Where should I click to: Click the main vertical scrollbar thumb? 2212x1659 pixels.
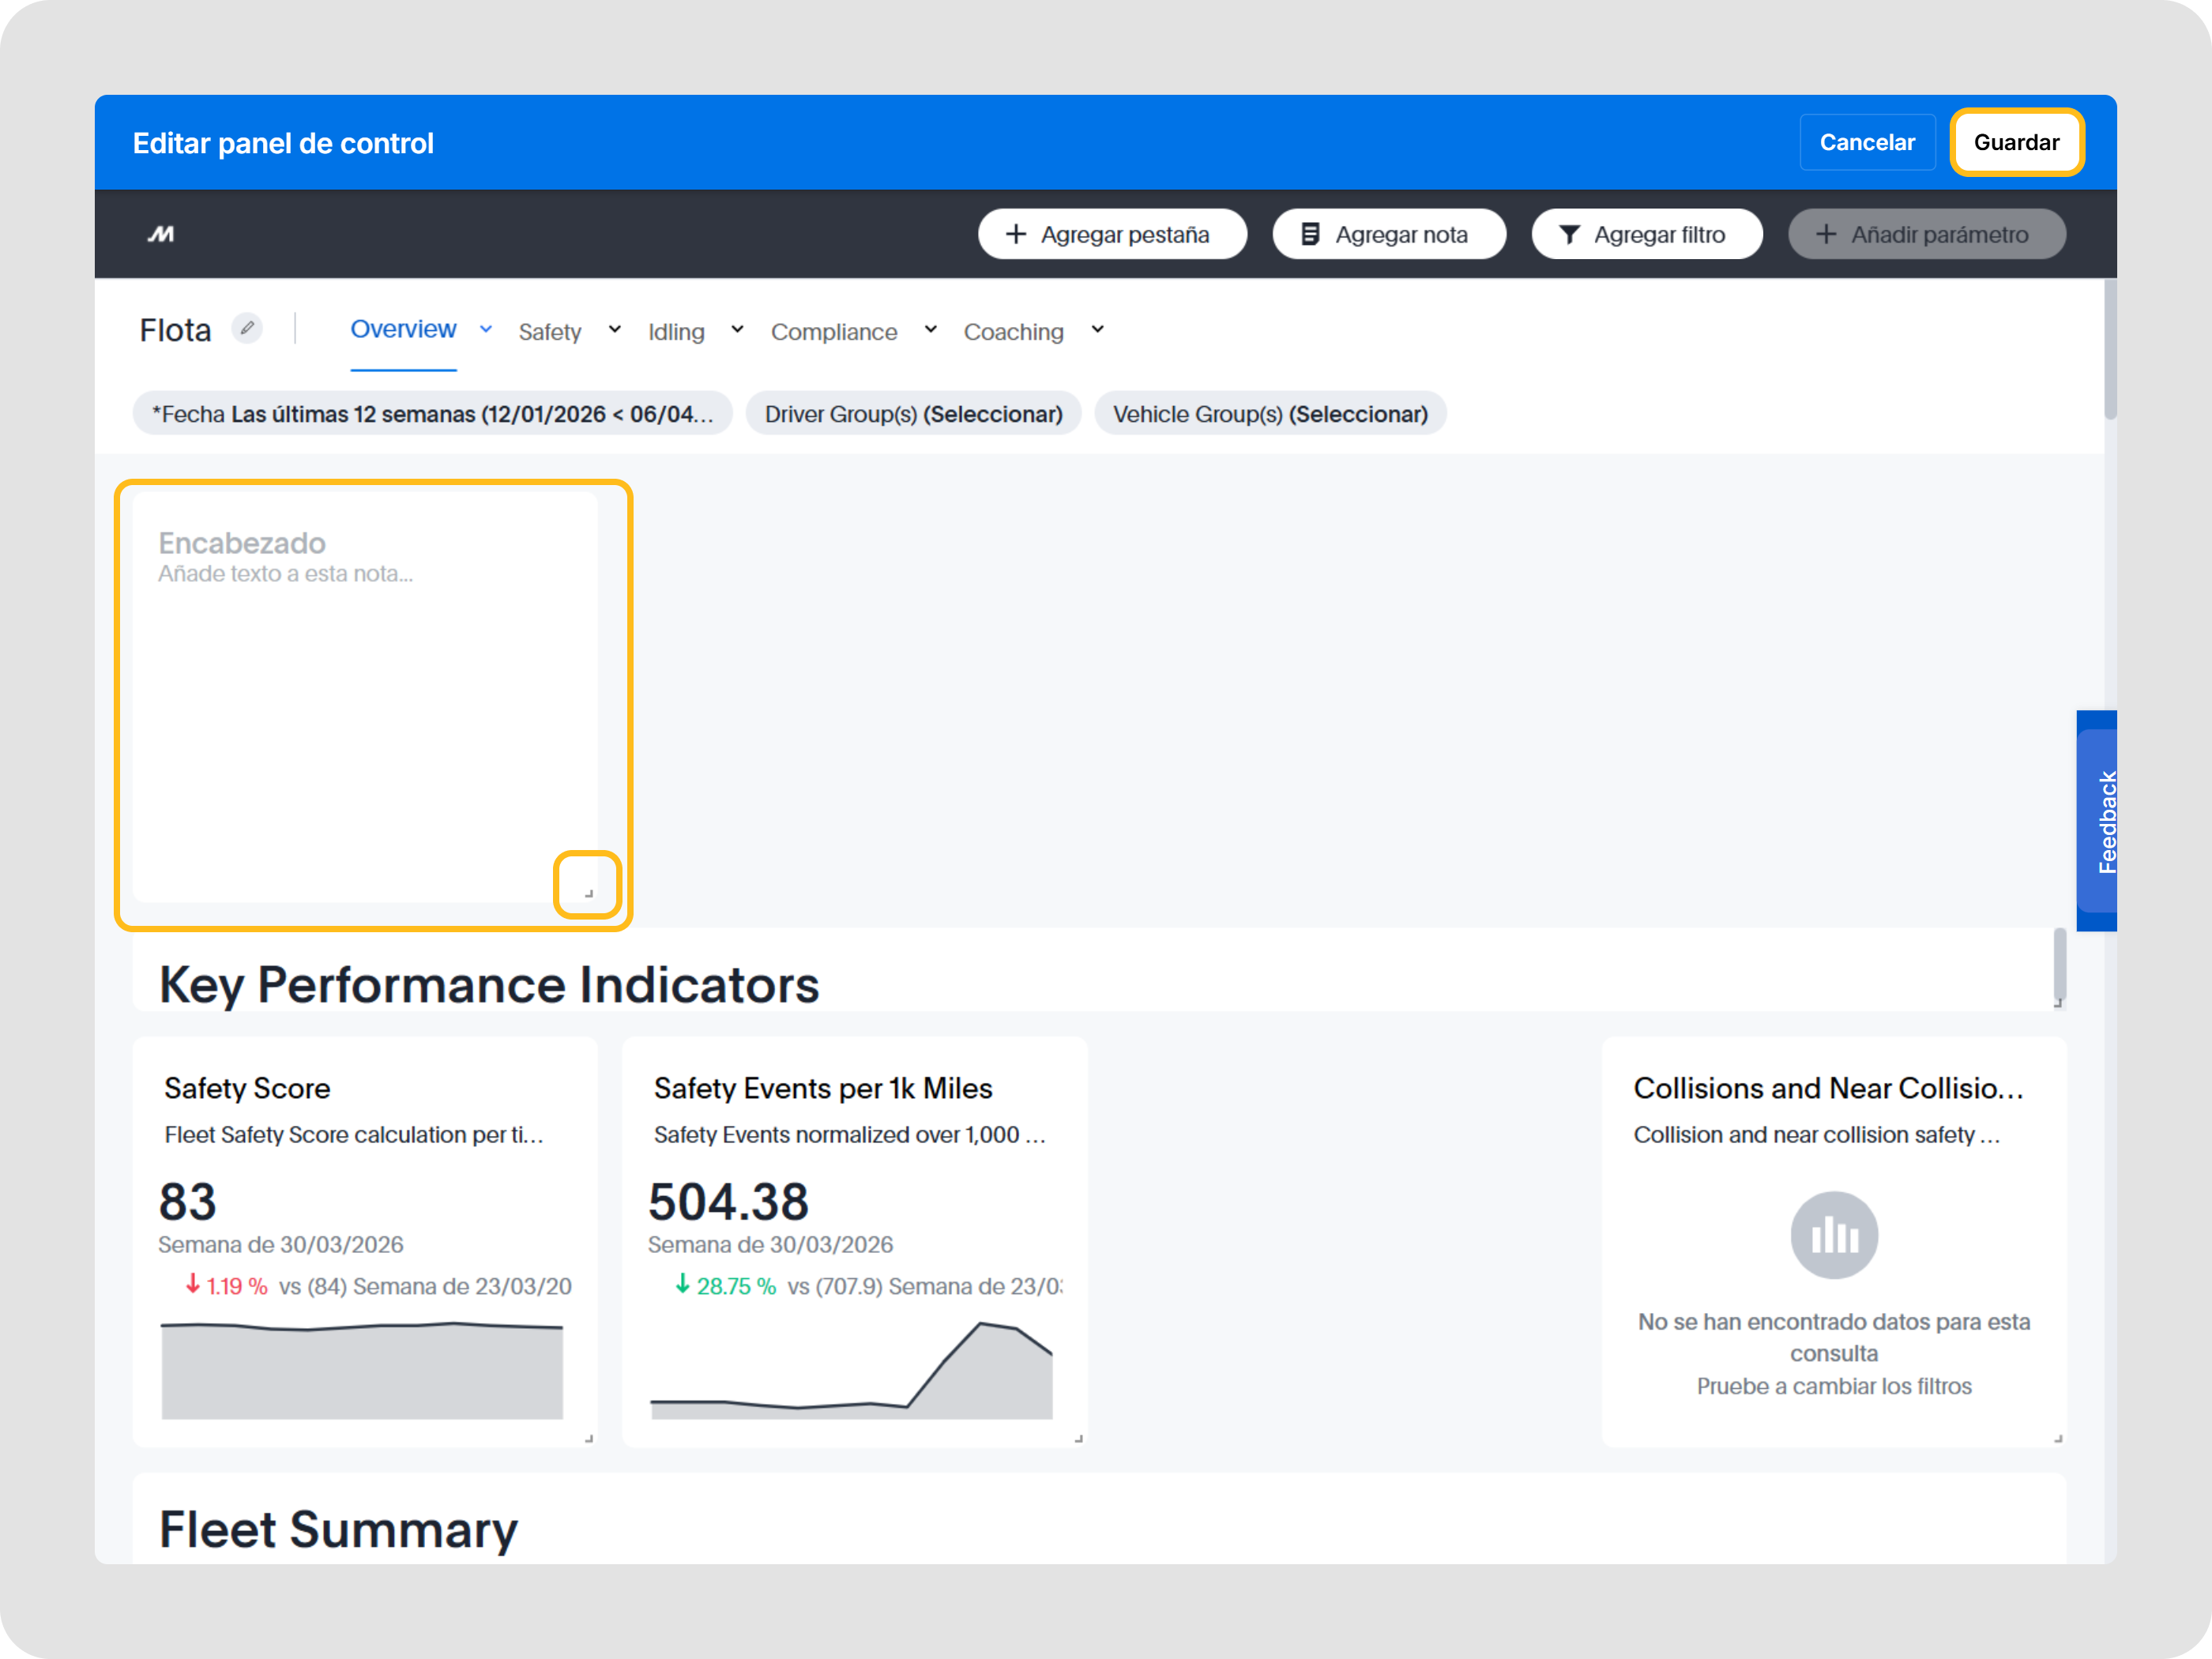click(x=2110, y=350)
